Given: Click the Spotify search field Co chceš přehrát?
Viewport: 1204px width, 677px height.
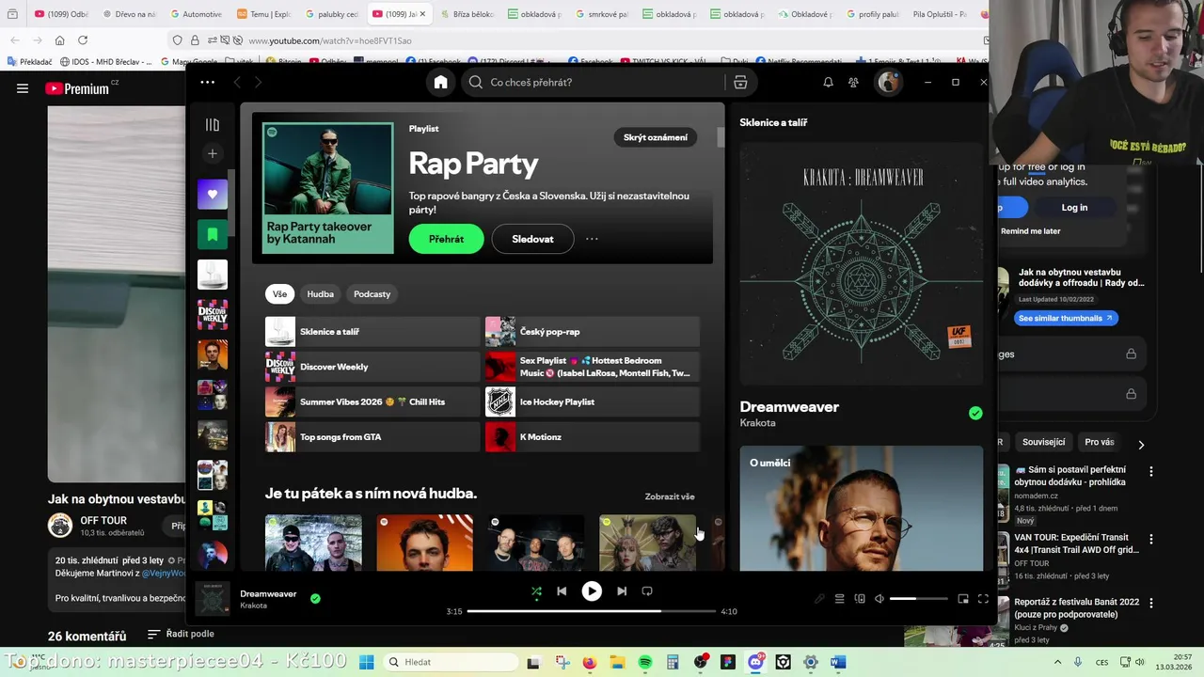Looking at the screenshot, I should point(595,83).
